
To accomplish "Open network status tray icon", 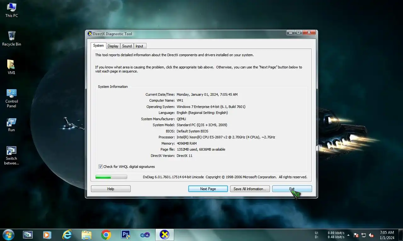I will (x=364, y=235).
